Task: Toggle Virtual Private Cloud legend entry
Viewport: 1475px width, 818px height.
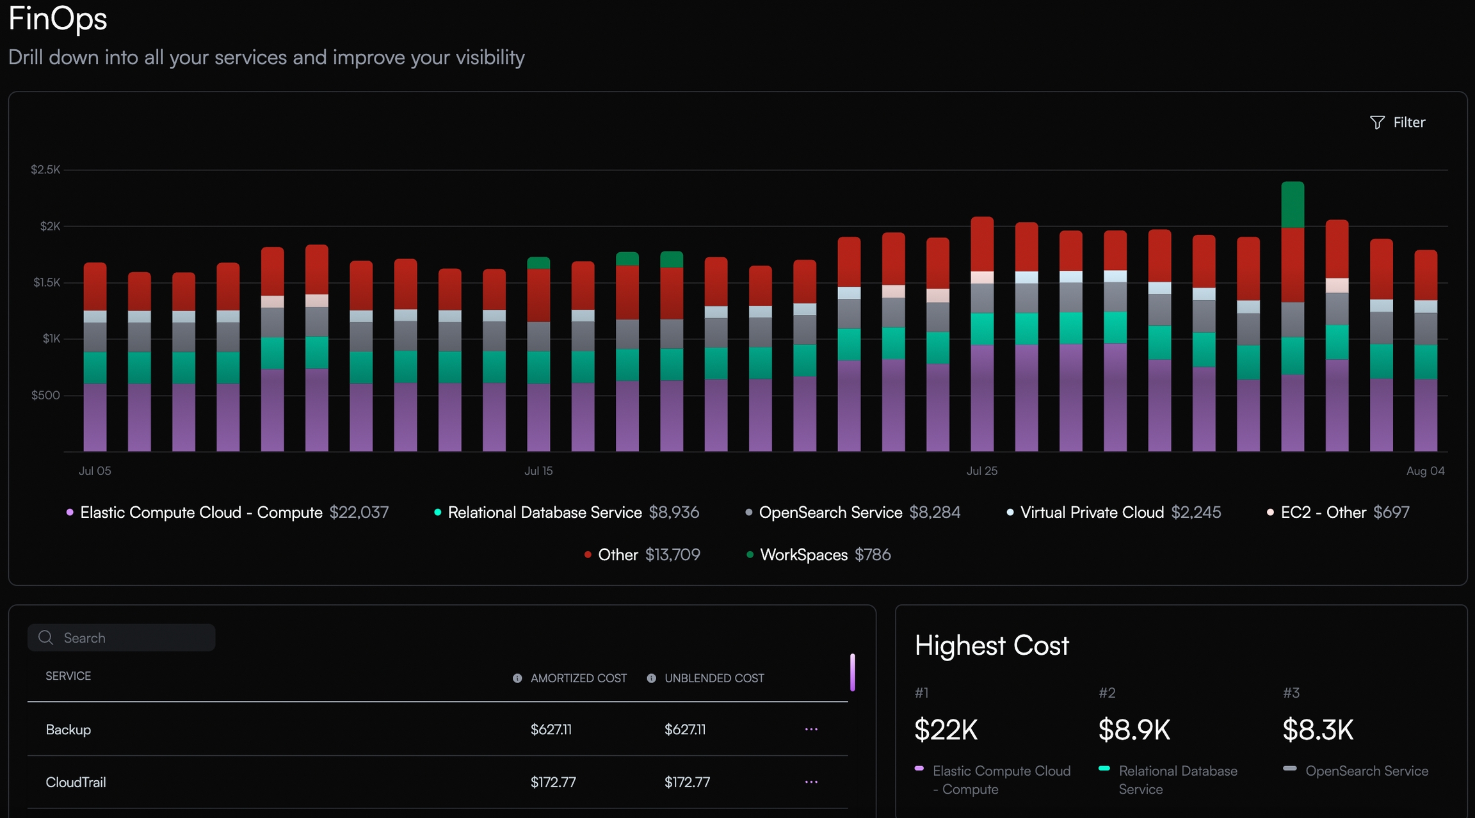Action: 1092,513
